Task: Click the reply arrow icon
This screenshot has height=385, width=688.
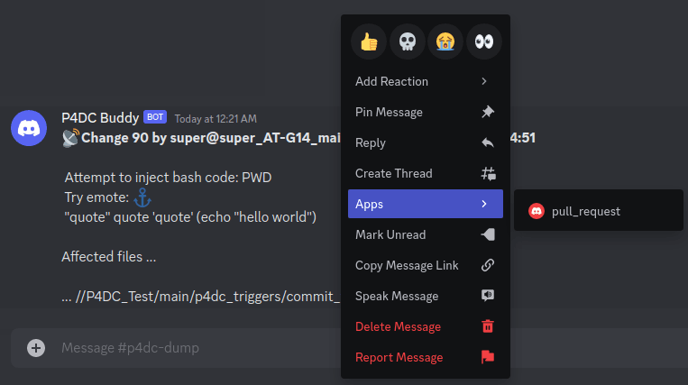Action: coord(488,142)
